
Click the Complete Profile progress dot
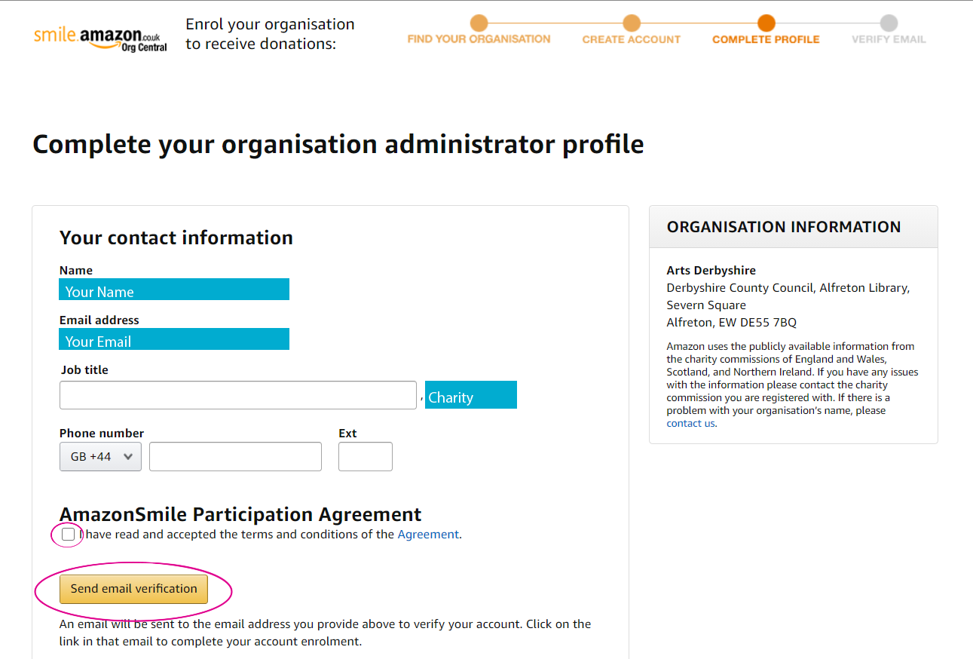766,23
